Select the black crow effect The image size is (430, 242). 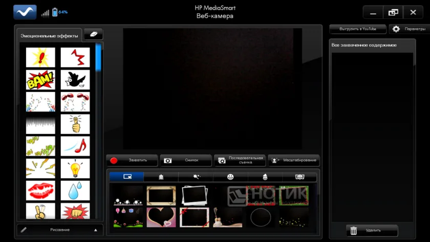pyautogui.click(x=75, y=80)
